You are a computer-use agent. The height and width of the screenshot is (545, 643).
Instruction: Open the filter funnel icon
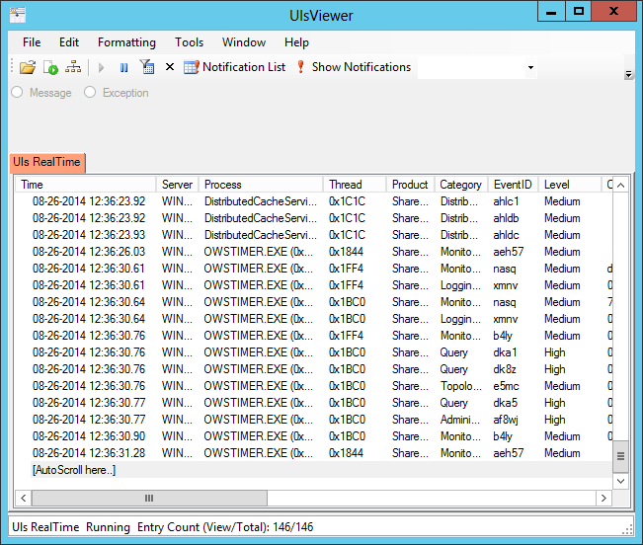point(147,67)
